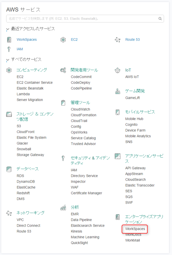
Task: Collapse the すべてのサービス section
Action: pyautogui.click(x=7, y=60)
